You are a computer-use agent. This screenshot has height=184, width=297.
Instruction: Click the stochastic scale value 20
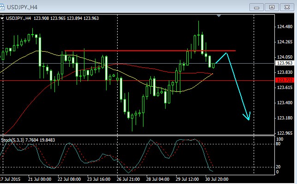point(278,167)
